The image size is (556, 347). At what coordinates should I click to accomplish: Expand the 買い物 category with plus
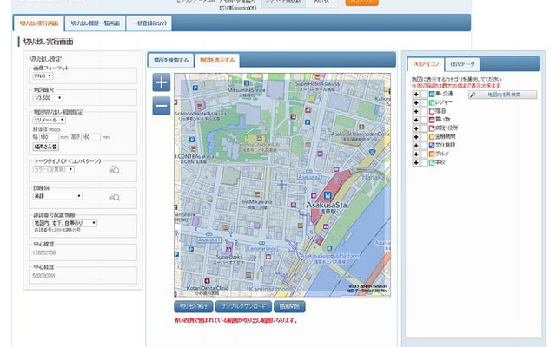[x=416, y=120]
